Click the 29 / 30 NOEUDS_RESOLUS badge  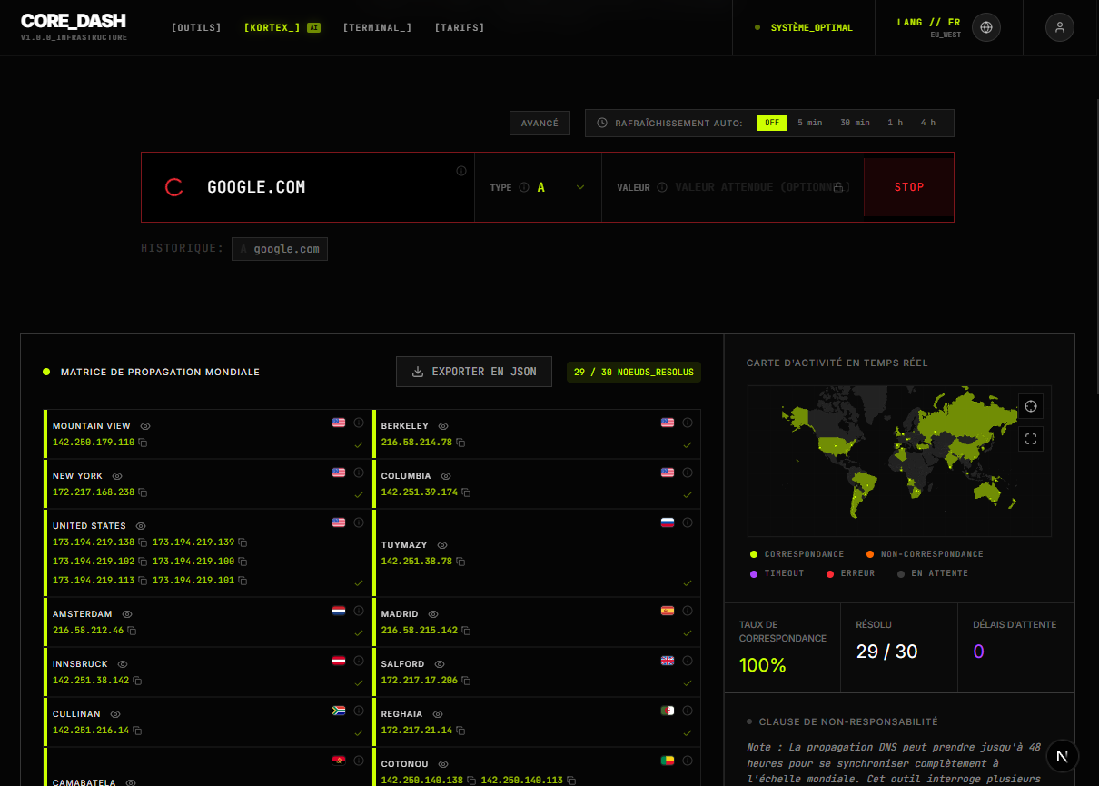point(634,372)
